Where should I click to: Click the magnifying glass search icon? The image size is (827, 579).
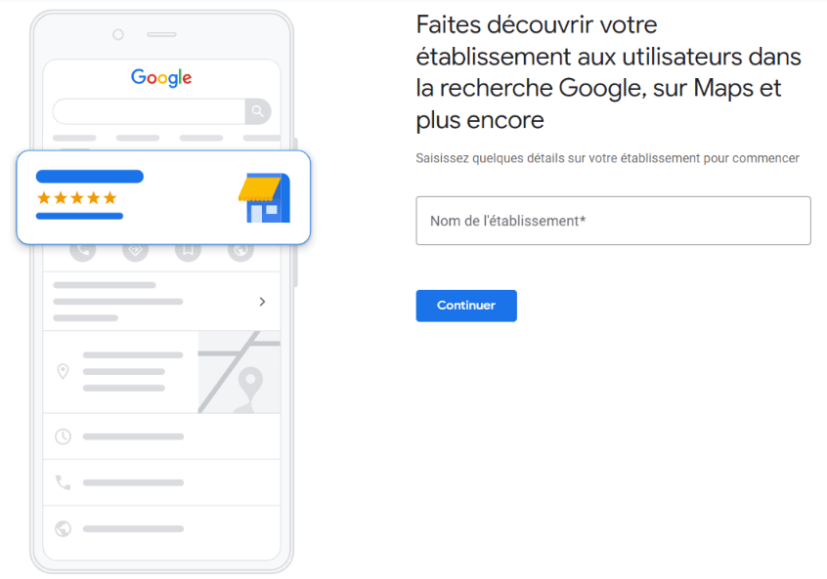click(x=256, y=111)
